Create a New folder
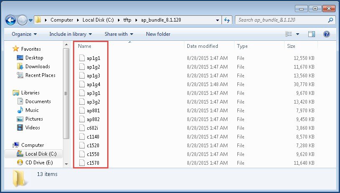Viewport: 340px width, 193px height. coord(158,34)
